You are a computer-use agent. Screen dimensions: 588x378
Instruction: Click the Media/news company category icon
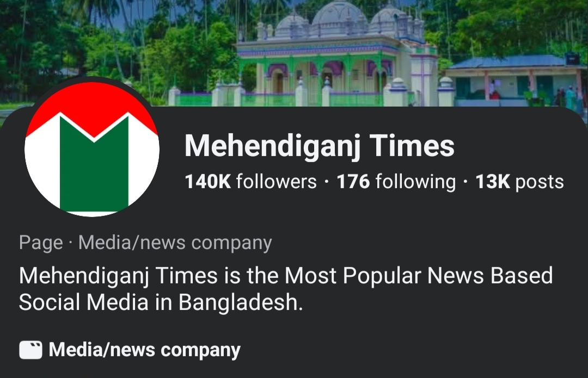[x=30, y=350]
